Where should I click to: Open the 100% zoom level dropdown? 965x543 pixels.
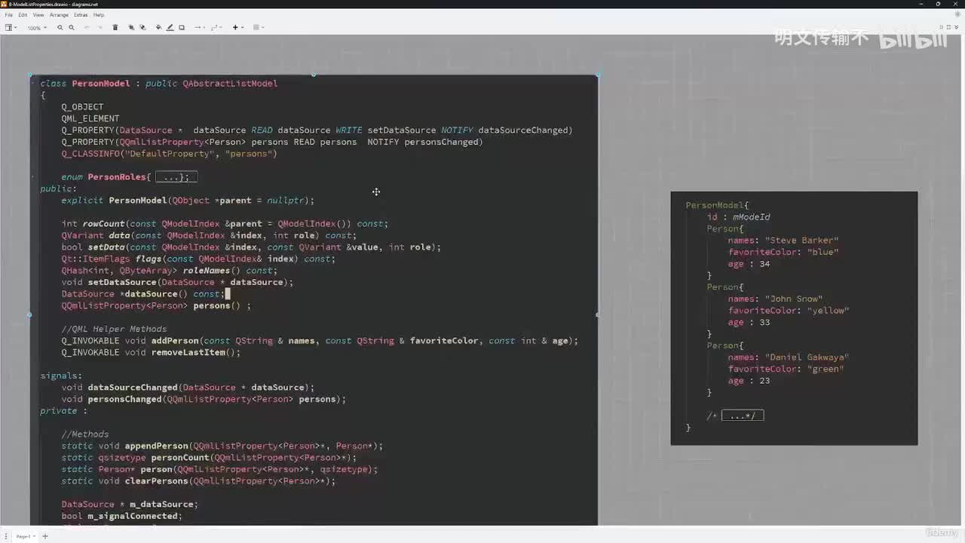pos(37,28)
